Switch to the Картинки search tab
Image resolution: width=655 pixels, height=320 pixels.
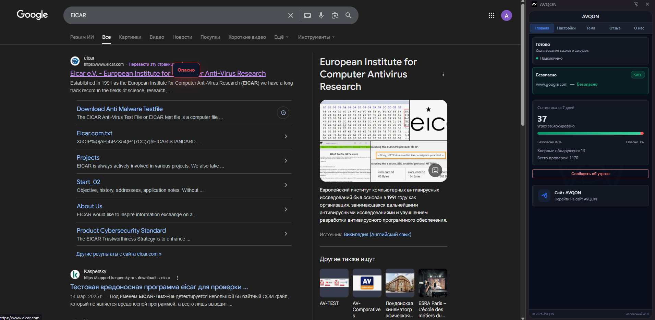[x=130, y=37]
